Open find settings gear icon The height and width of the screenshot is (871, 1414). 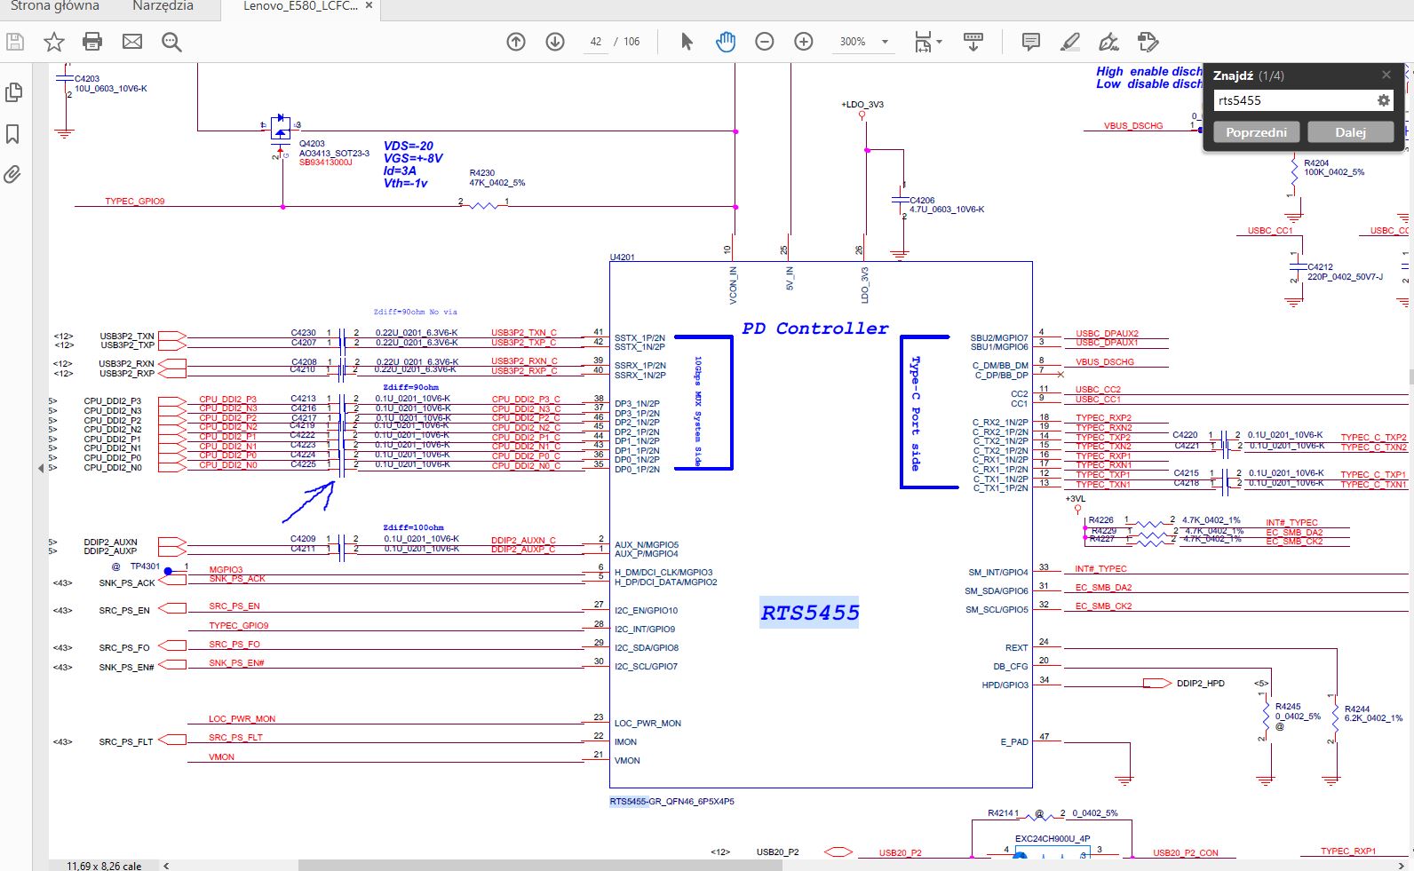[1384, 100]
